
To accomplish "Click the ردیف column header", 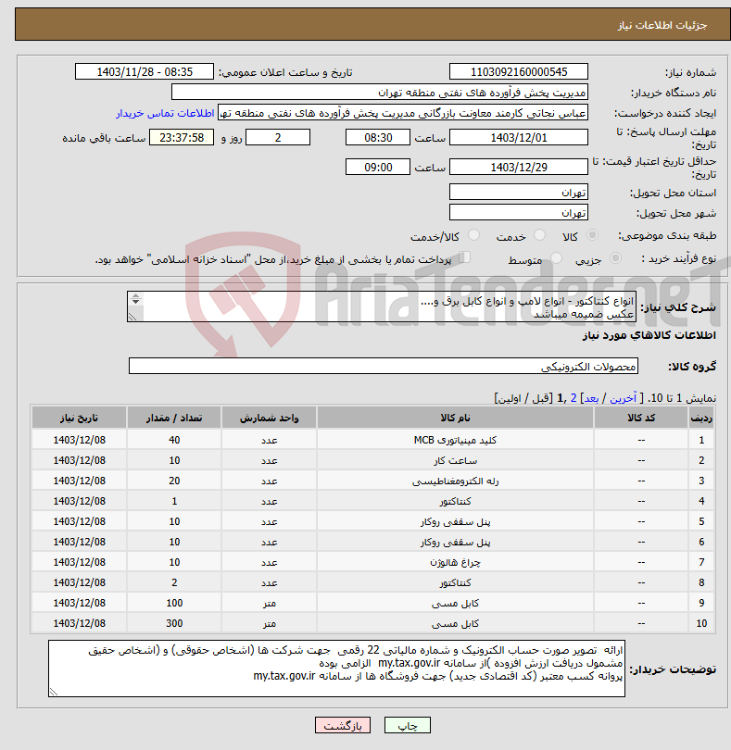I will coord(701,418).
